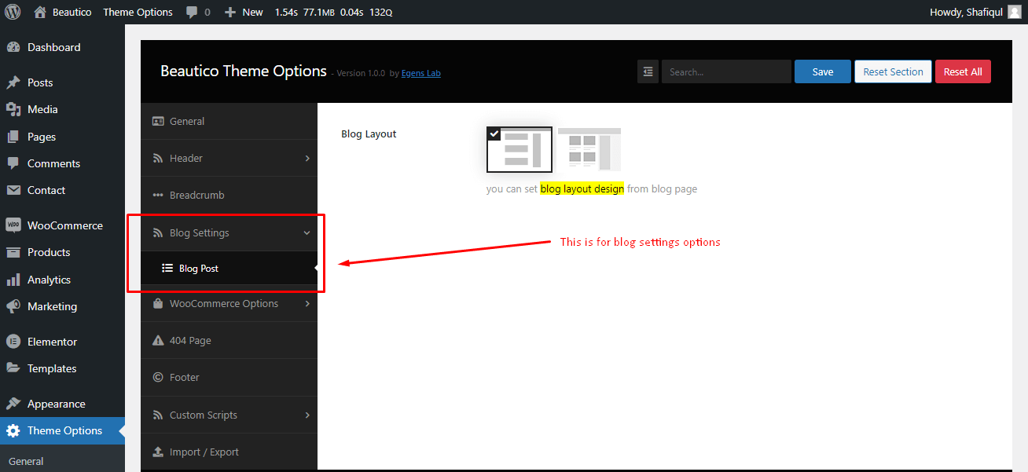Go to Dashboard in the sidebar
Viewport: 1028px width, 472px height.
pyautogui.click(x=62, y=47)
